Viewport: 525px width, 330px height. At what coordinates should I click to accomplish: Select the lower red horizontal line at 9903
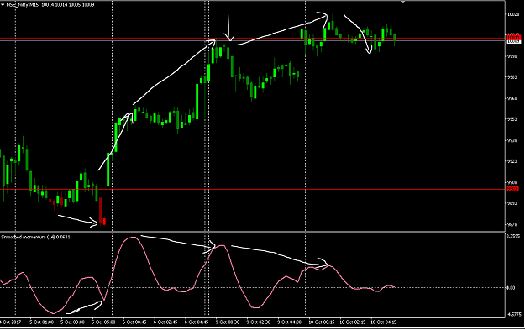click(x=253, y=190)
